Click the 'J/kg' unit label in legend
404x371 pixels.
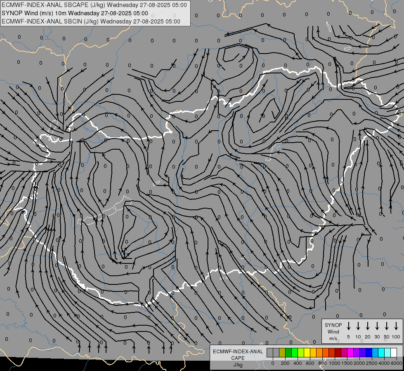point(238,365)
